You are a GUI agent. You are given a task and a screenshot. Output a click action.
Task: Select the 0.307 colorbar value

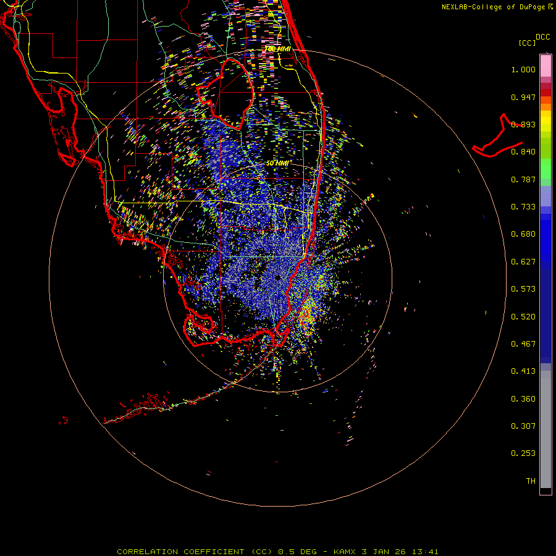pos(523,426)
